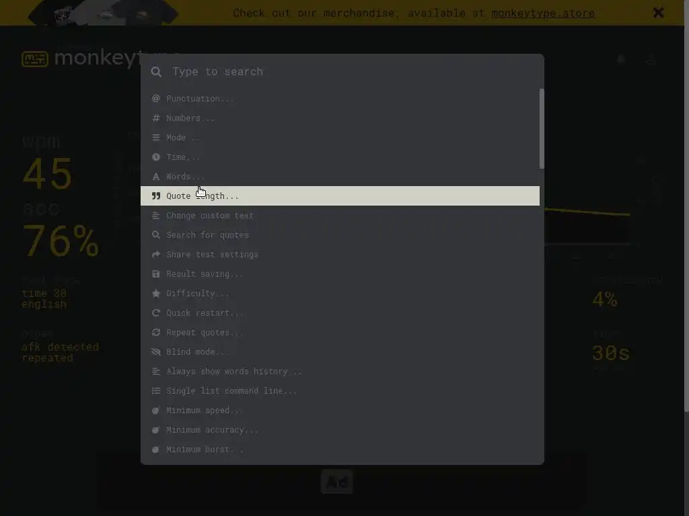Image resolution: width=689 pixels, height=516 pixels.
Task: Click the list icon beside Single list command line
Action: 156,390
